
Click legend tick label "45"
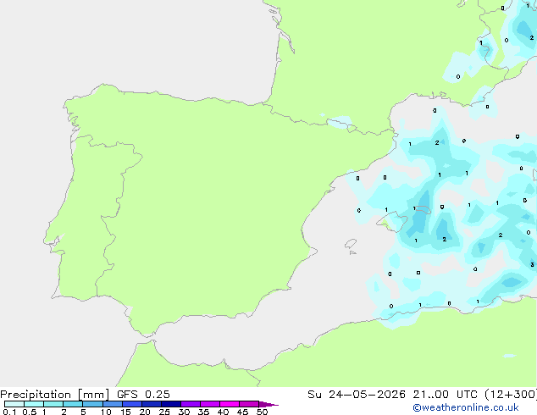pyautogui.click(x=242, y=412)
